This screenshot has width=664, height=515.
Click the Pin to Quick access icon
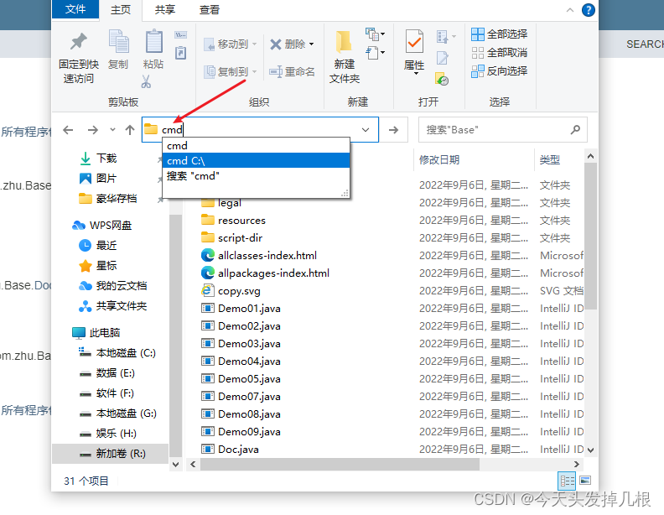(78, 41)
